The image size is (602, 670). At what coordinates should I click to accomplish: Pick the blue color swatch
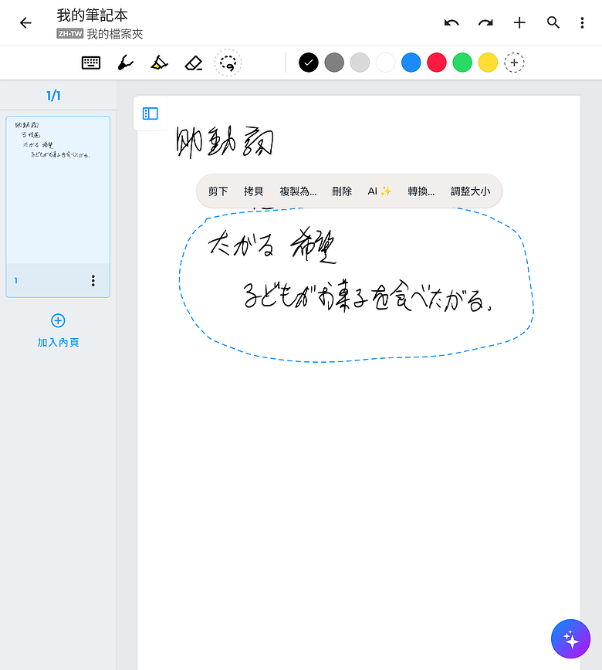[411, 63]
